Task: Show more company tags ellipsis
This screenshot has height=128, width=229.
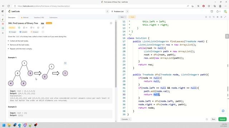Action: click(43, 32)
